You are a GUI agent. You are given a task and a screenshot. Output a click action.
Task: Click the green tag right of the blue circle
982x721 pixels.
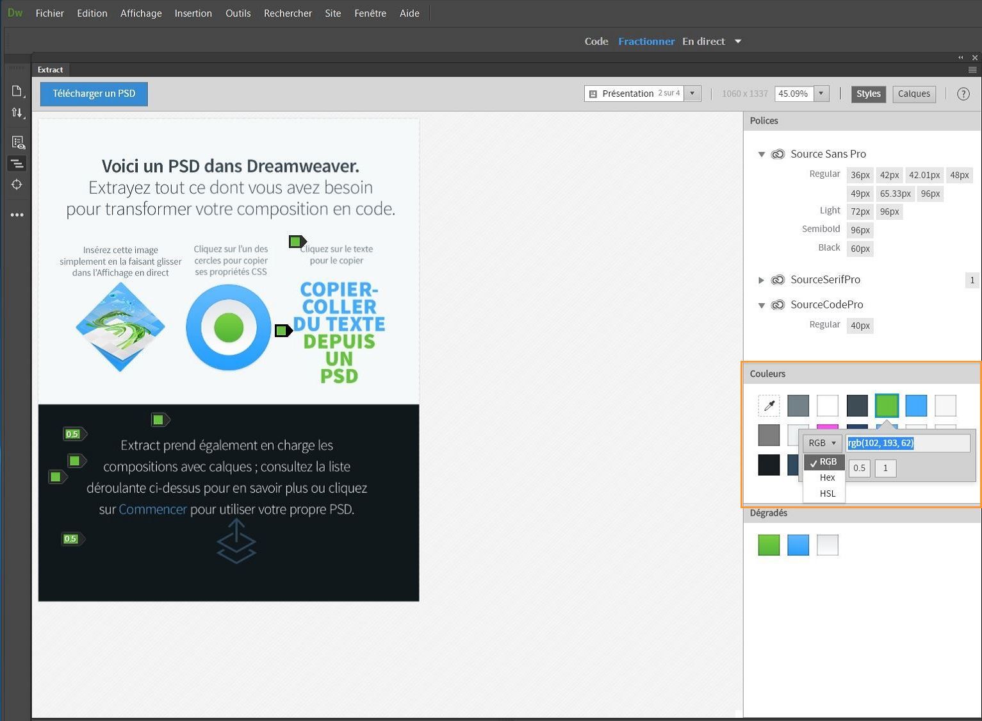click(x=284, y=331)
